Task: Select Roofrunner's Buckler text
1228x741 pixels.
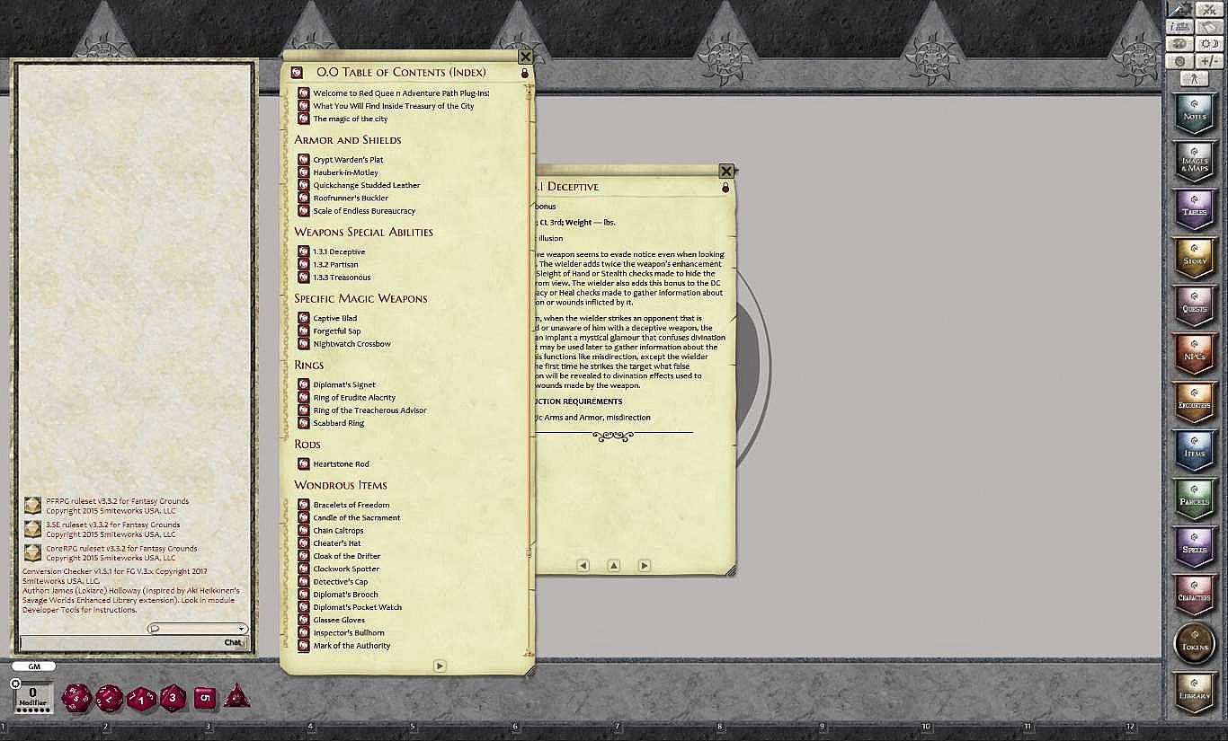Action: point(351,198)
